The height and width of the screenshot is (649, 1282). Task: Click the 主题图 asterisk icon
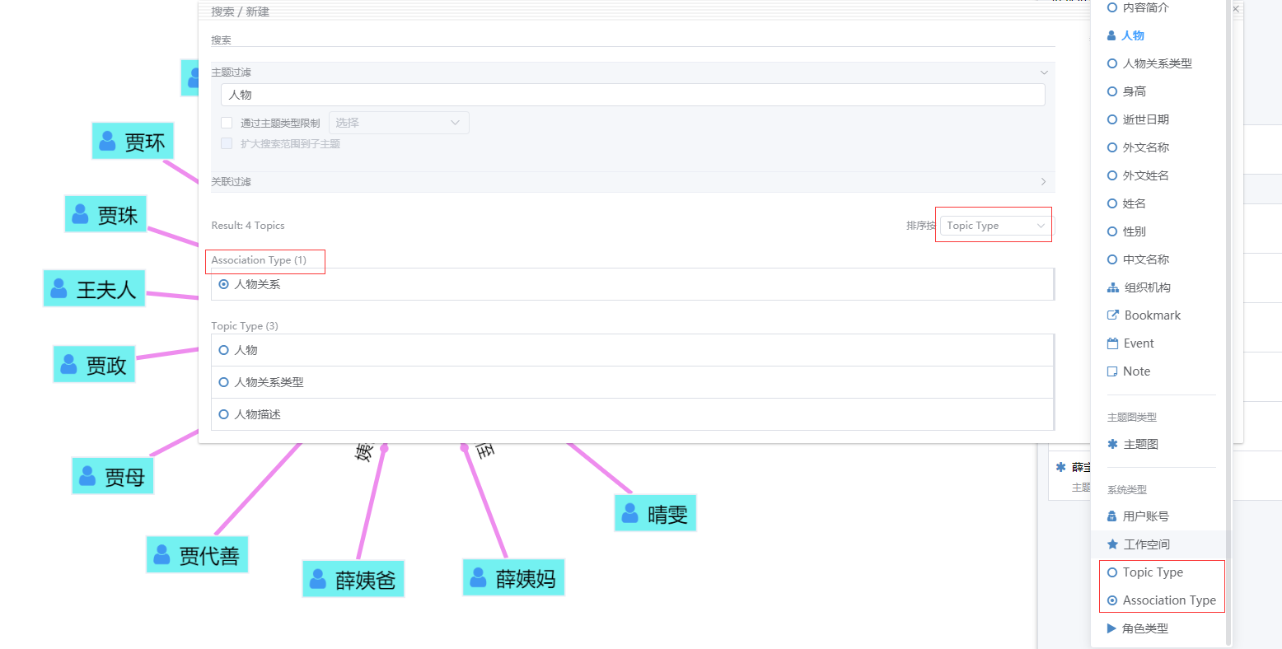pyautogui.click(x=1112, y=444)
